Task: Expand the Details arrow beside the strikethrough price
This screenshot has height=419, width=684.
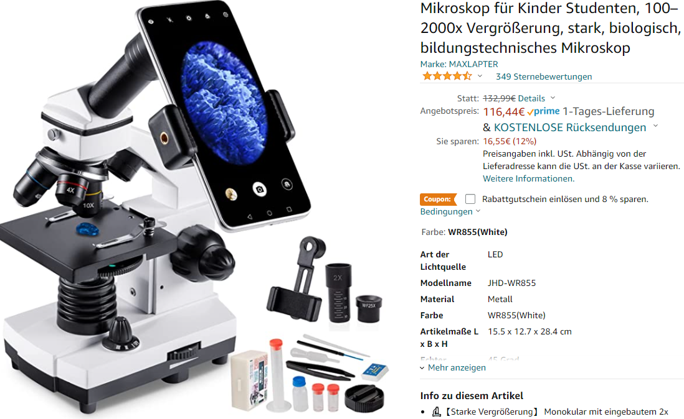Action: click(553, 98)
